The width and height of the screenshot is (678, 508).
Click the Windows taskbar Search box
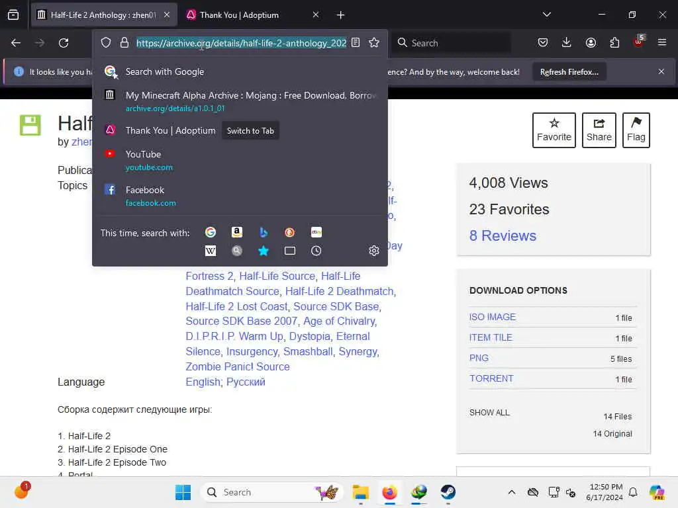(x=271, y=492)
